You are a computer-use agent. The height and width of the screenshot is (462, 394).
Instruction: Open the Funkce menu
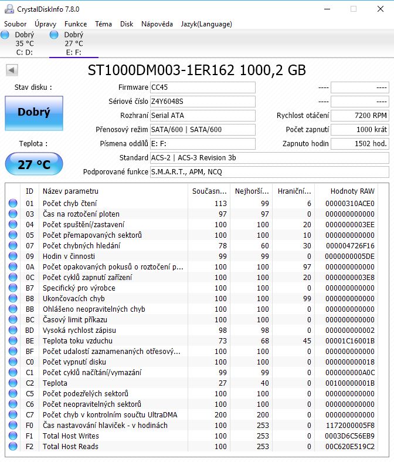tap(76, 24)
